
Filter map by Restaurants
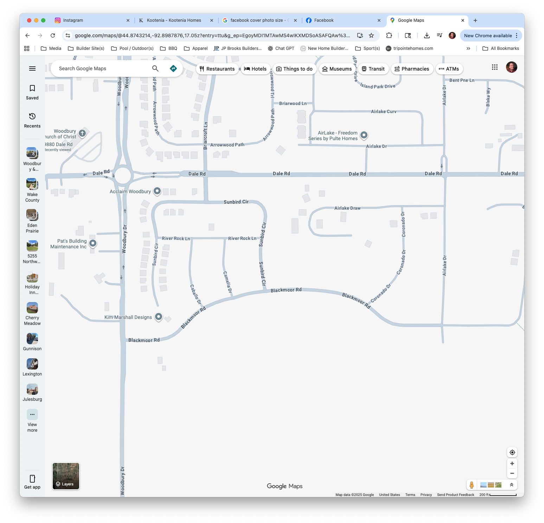(x=217, y=69)
